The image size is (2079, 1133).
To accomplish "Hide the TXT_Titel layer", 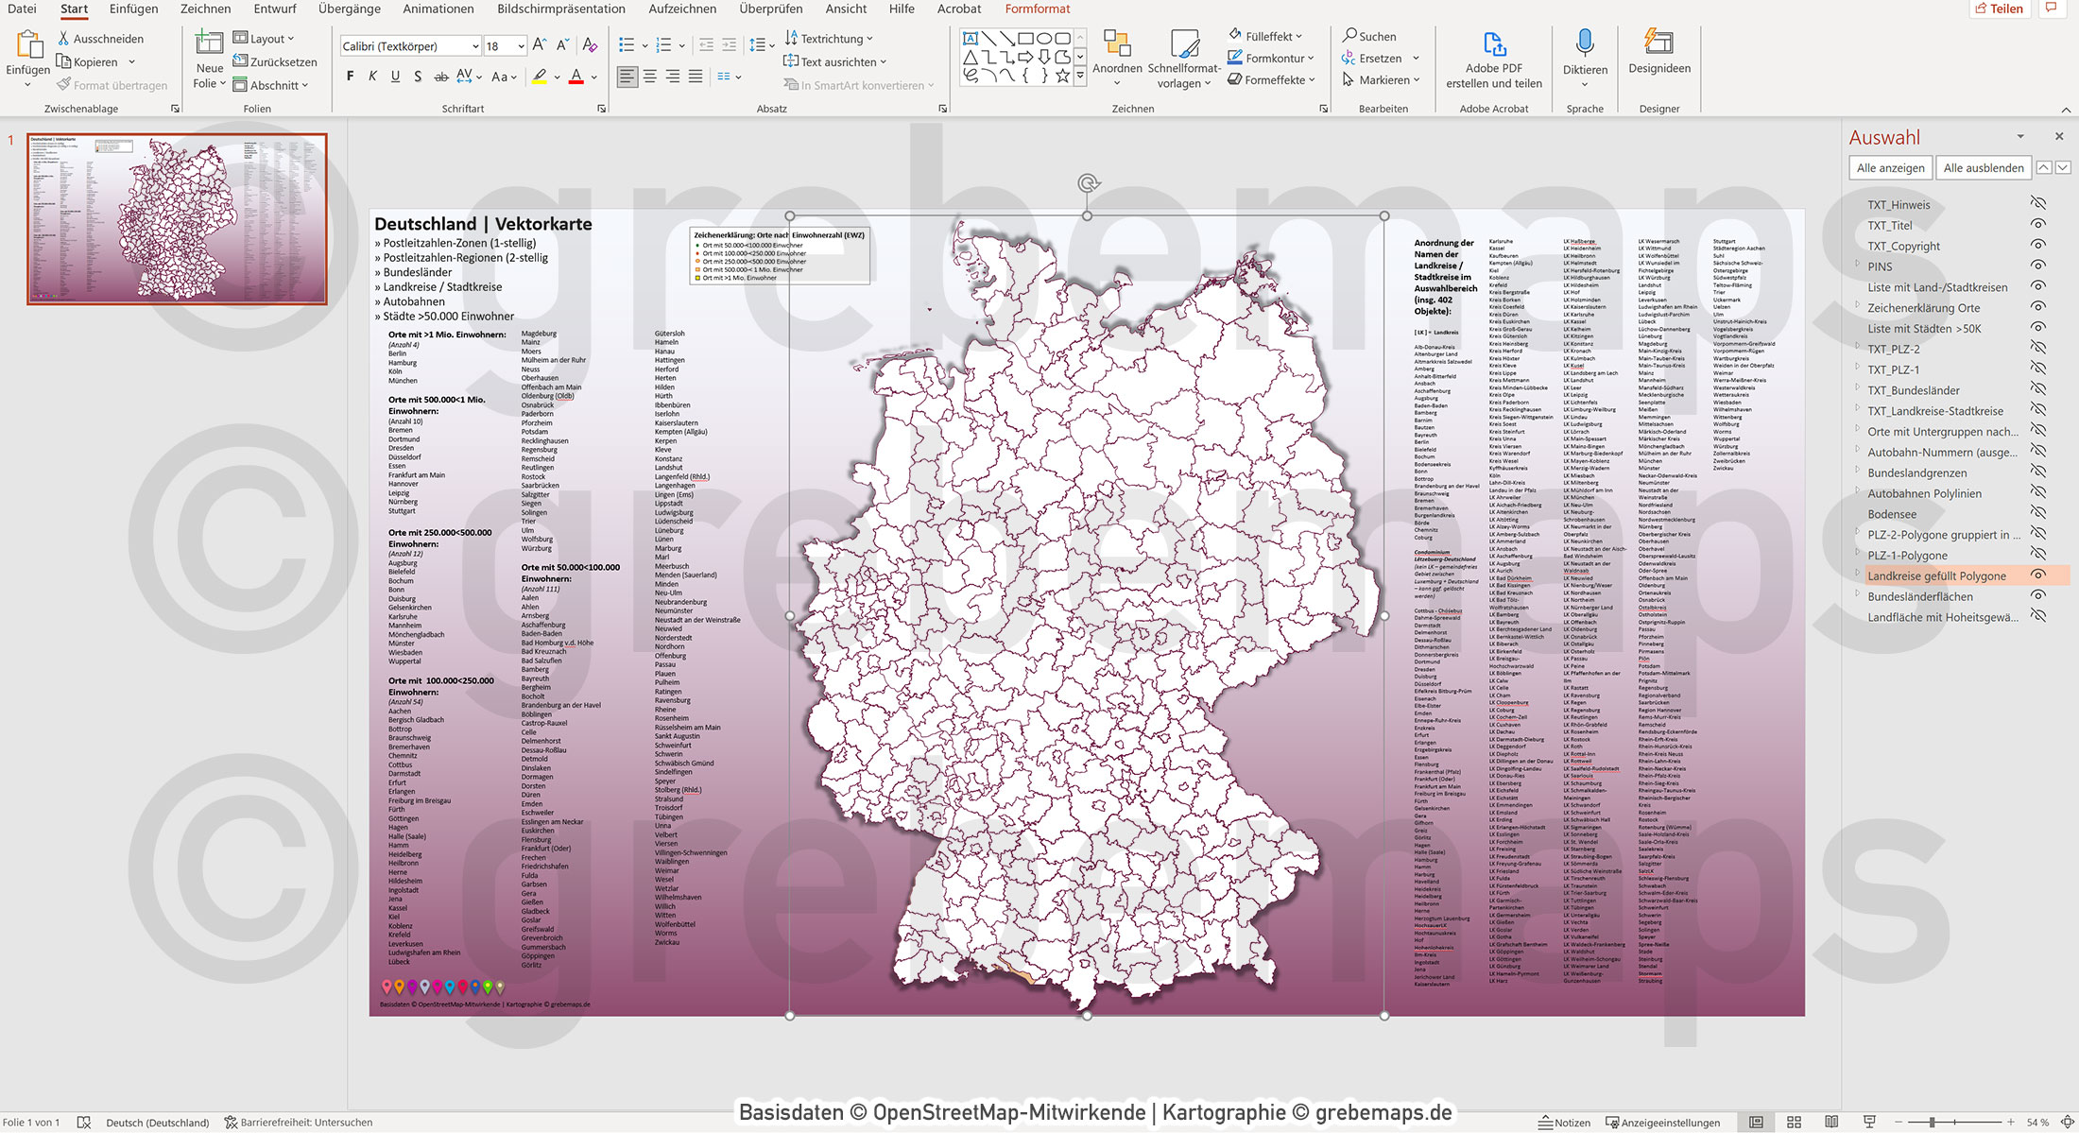I will pos(2037,225).
